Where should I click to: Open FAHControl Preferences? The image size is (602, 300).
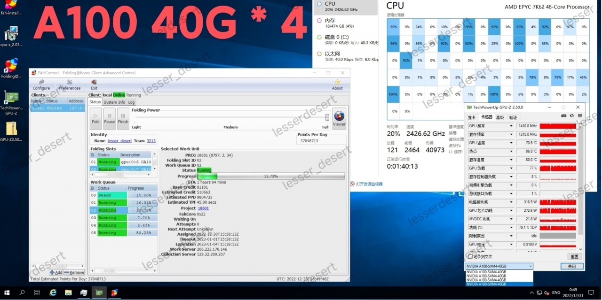[x=70, y=85]
